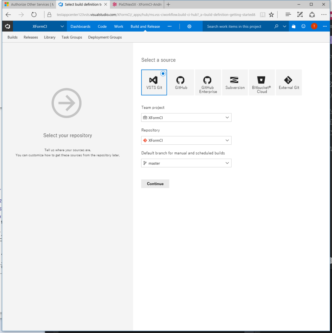Choose GitHub Enterprise source
This screenshot has height=333, width=332.
(x=208, y=82)
